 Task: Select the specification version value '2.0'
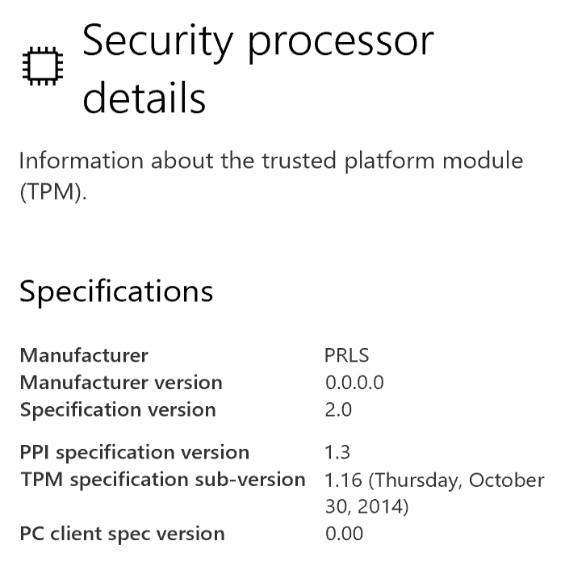tap(338, 409)
